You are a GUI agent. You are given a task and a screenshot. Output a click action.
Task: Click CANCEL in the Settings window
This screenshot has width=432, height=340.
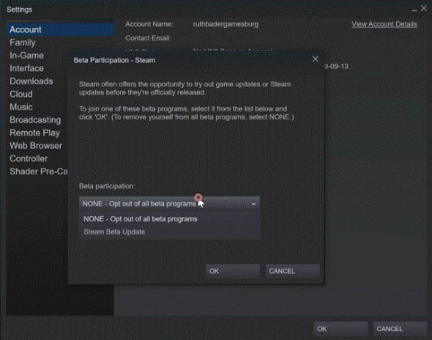click(400, 329)
